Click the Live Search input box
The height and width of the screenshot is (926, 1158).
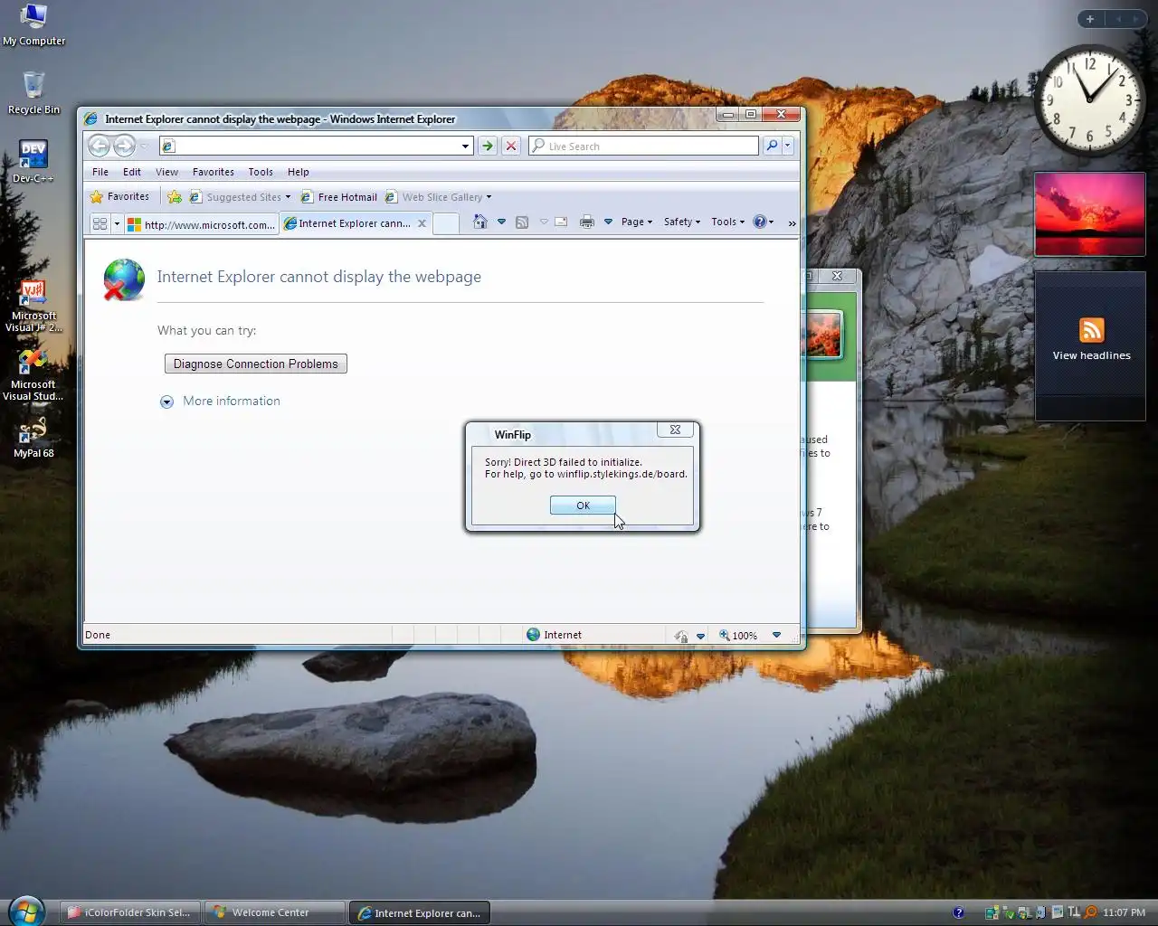(x=644, y=146)
